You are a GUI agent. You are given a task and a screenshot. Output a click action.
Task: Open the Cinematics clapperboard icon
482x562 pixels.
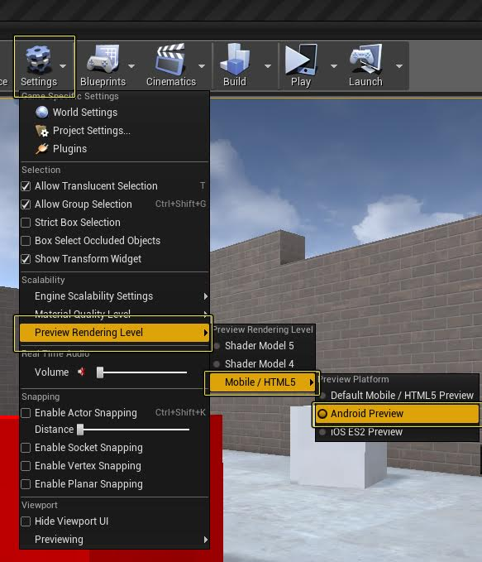coord(171,59)
